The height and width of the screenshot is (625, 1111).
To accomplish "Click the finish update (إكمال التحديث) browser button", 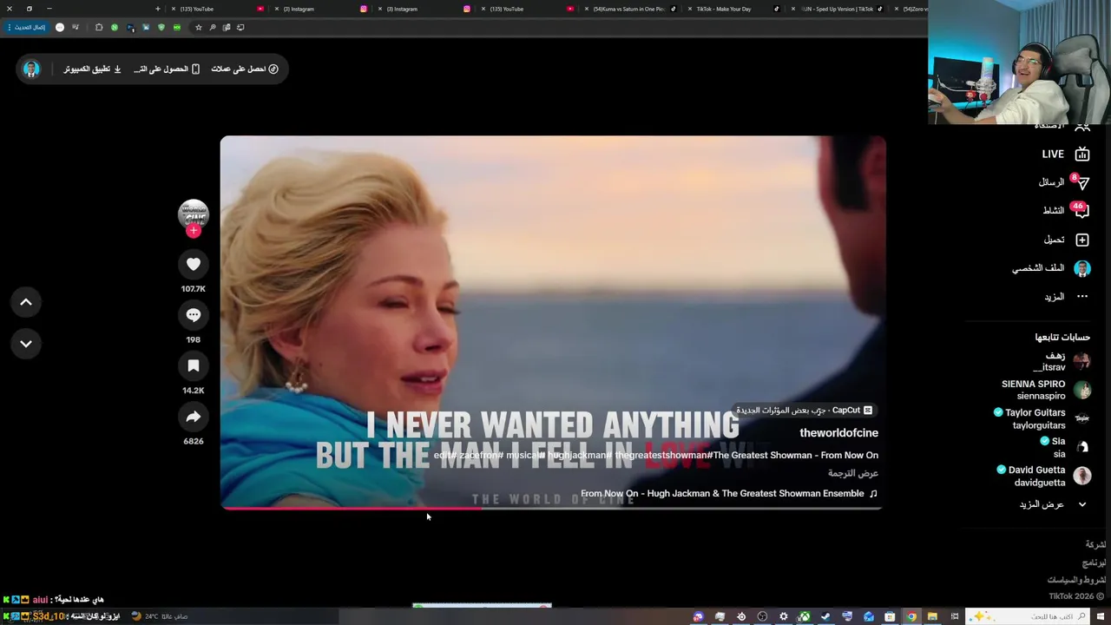I will (x=27, y=27).
